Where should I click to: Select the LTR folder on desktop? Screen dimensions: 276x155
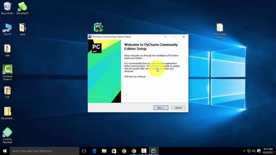[7, 92]
